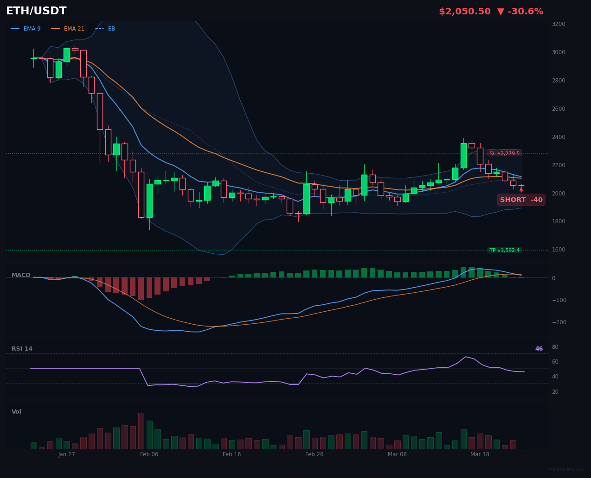Click the orange EMA 21 legend line

pyautogui.click(x=56, y=29)
